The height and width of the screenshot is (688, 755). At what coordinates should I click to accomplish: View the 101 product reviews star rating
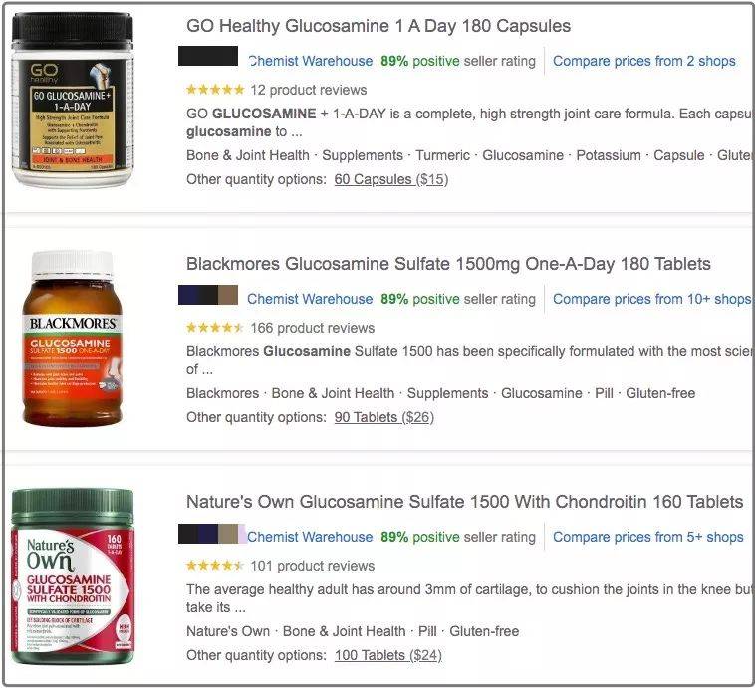coord(215,566)
